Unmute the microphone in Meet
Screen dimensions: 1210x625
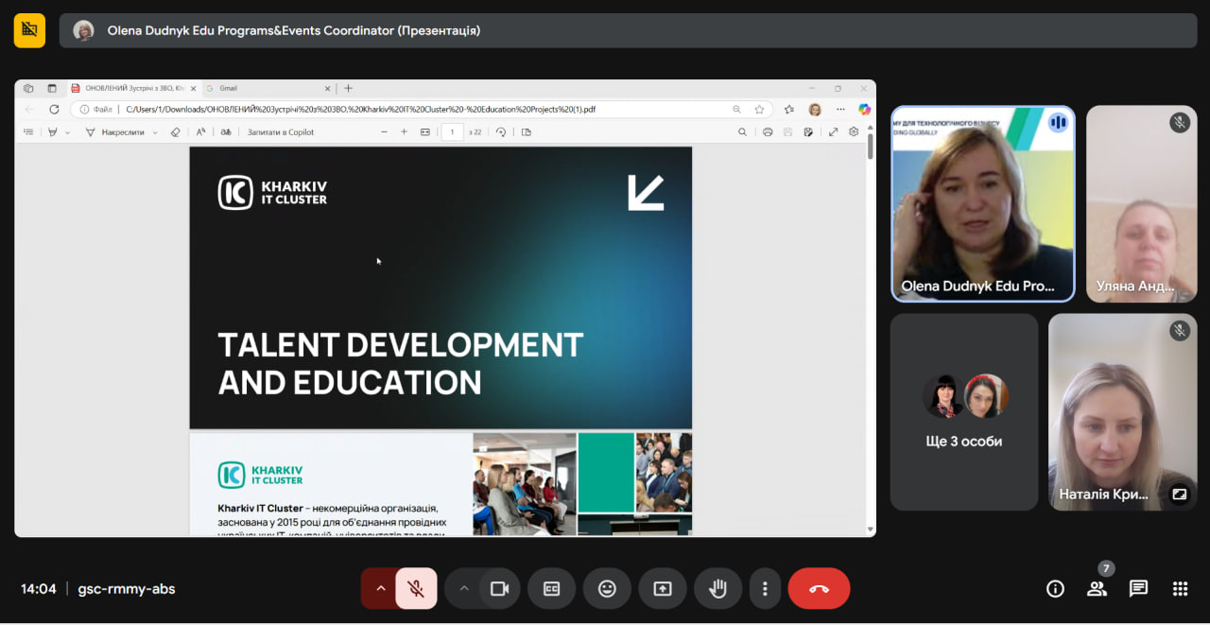[x=416, y=588]
